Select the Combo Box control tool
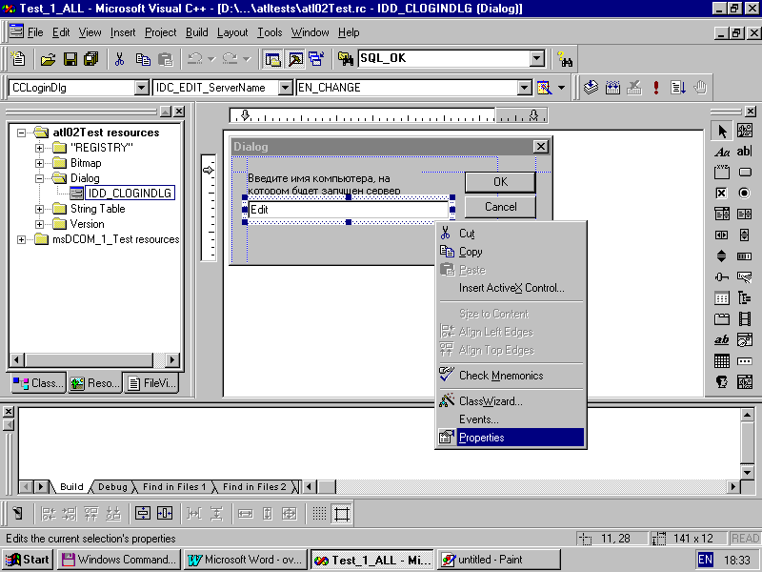 coord(722,214)
